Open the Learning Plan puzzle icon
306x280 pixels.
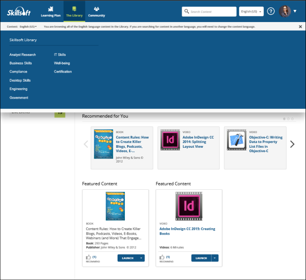click(x=51, y=9)
